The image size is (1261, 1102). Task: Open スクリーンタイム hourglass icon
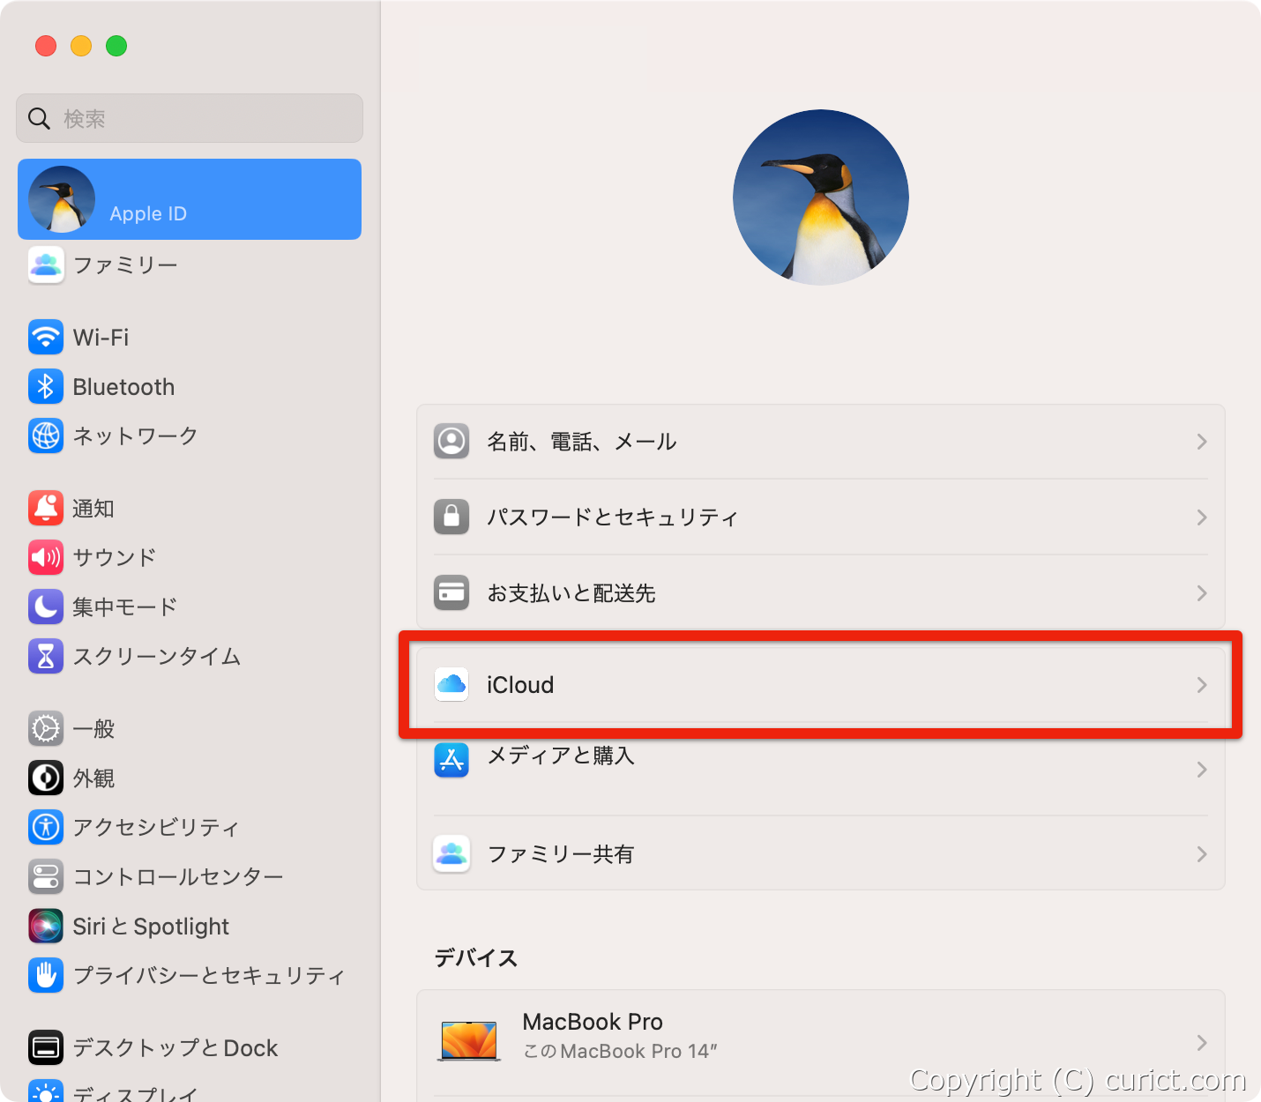click(x=46, y=656)
